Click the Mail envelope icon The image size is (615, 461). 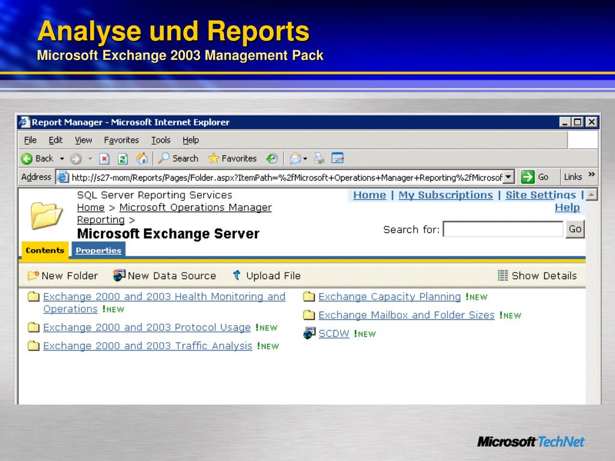pos(295,158)
